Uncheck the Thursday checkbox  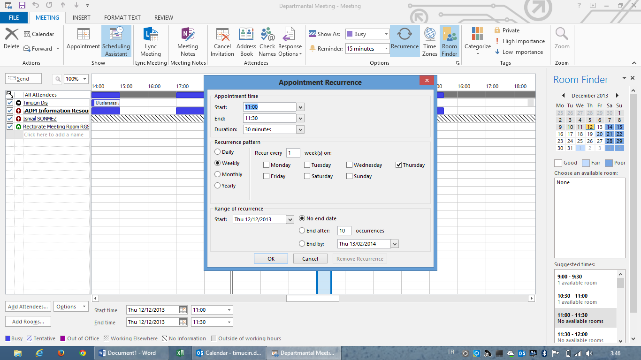tap(398, 165)
